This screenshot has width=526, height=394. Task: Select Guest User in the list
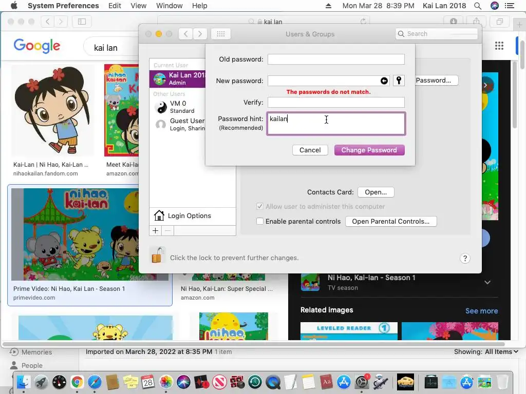pyautogui.click(x=177, y=124)
